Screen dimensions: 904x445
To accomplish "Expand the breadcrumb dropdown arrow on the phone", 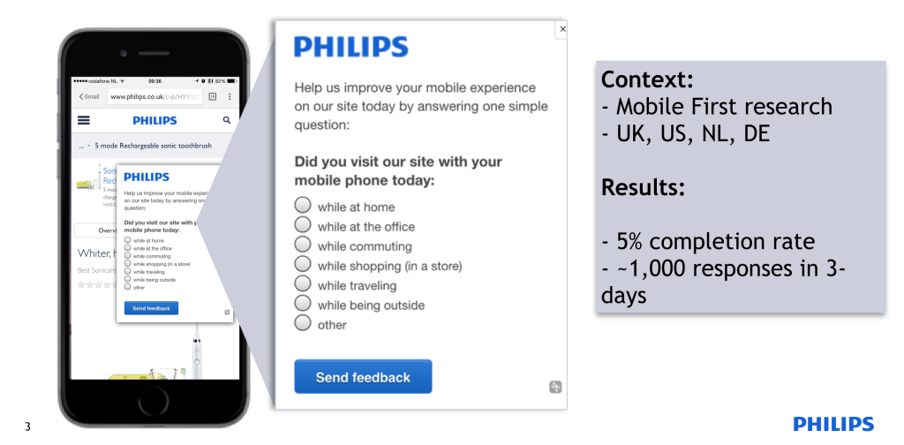I will (89, 147).
